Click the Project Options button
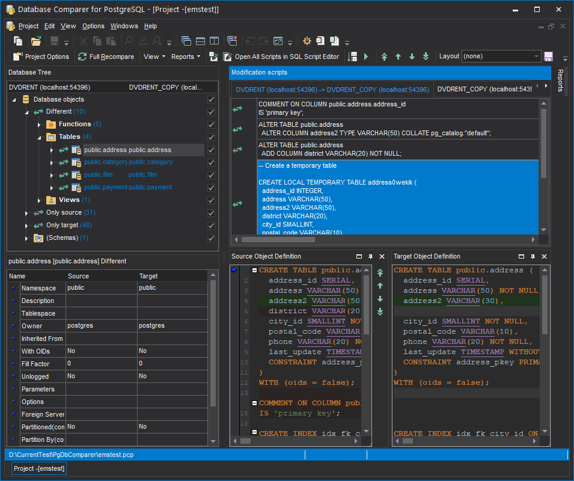The width and height of the screenshot is (574, 481). [x=41, y=57]
